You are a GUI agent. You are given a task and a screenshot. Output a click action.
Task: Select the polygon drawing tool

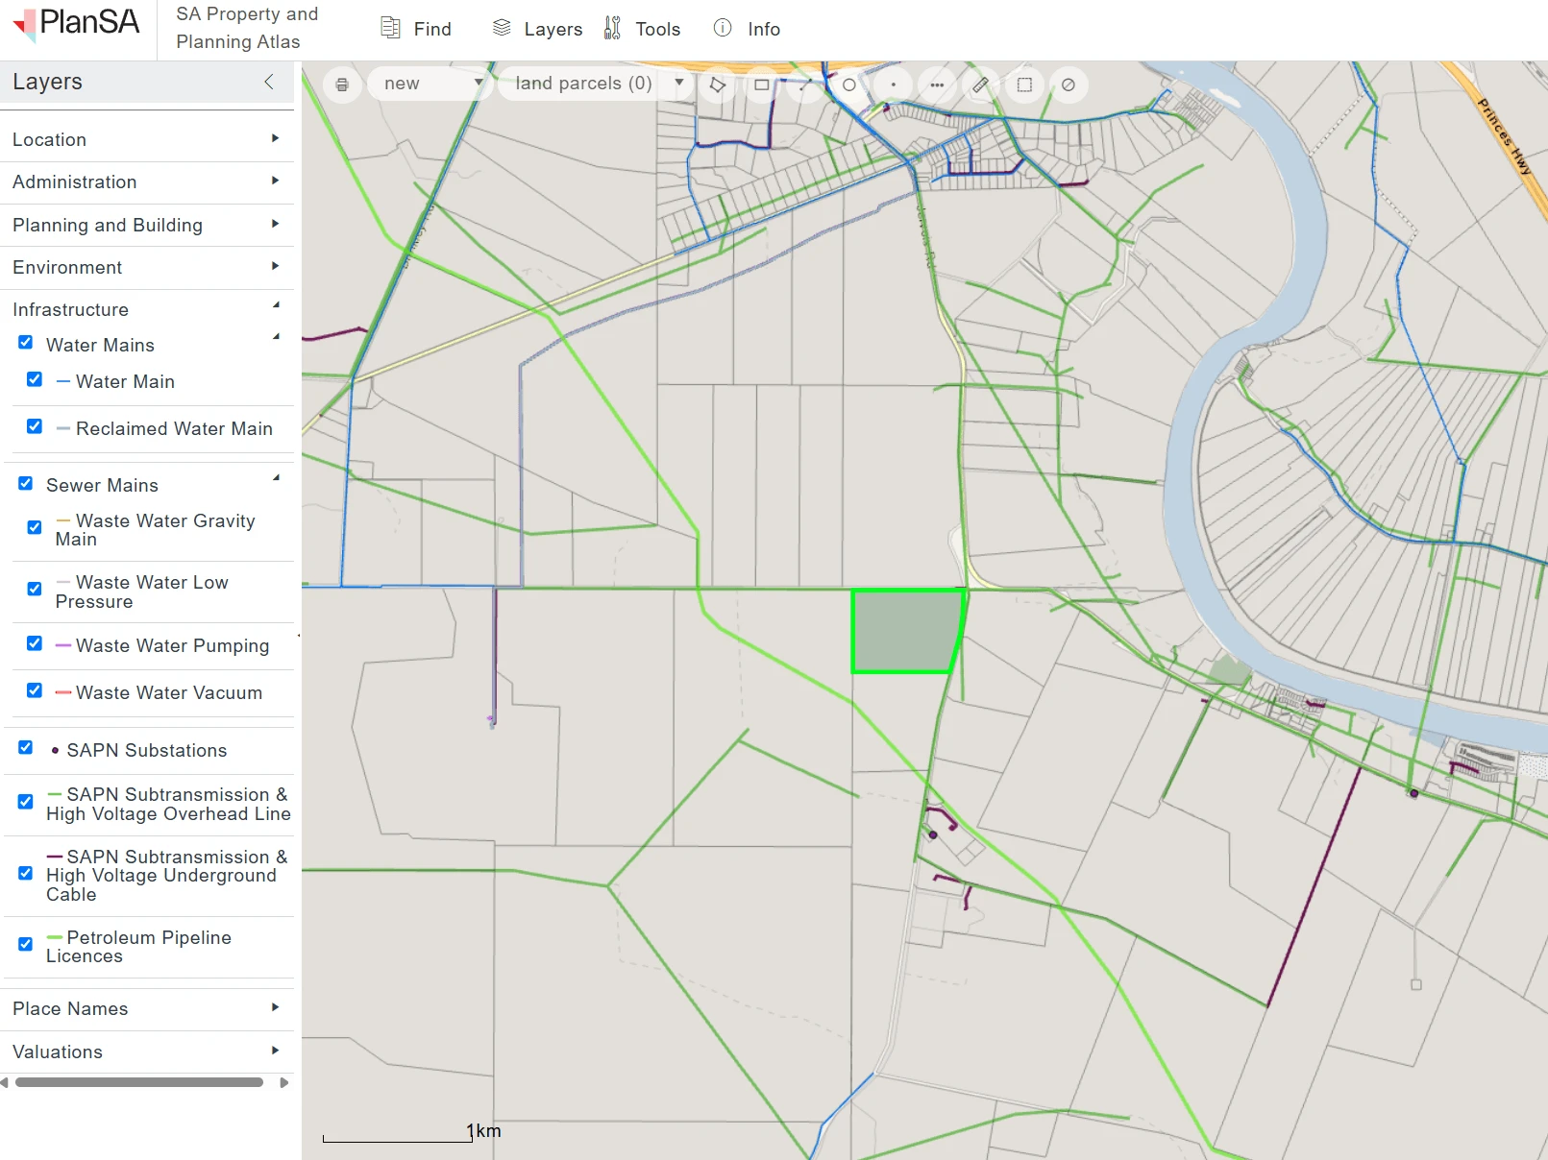[x=718, y=85]
